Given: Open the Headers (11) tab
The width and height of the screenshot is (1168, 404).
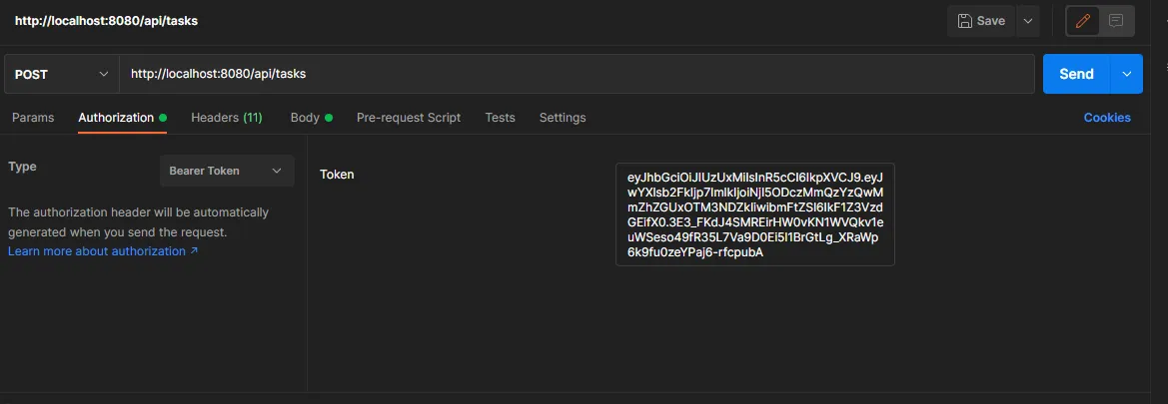Looking at the screenshot, I should [226, 118].
